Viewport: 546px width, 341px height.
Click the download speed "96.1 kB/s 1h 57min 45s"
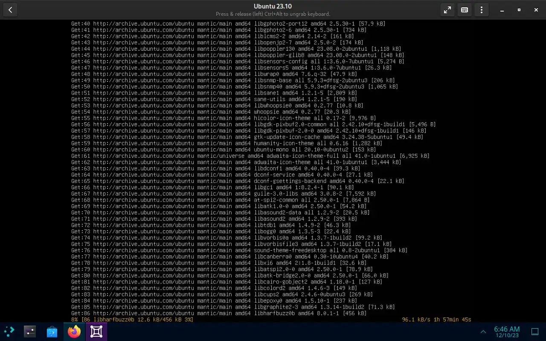point(436,319)
